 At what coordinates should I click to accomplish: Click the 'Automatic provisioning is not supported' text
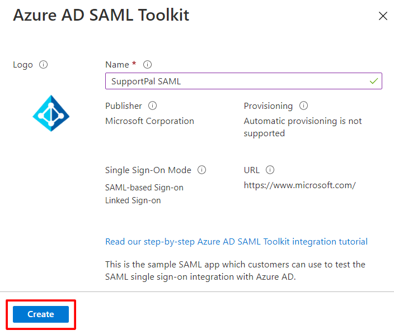(302, 127)
